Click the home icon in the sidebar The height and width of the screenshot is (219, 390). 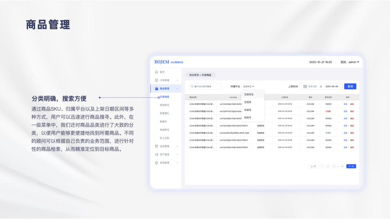[x=156, y=72]
